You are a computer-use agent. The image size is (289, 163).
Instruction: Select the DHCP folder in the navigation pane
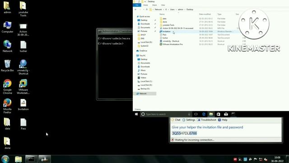(143, 35)
